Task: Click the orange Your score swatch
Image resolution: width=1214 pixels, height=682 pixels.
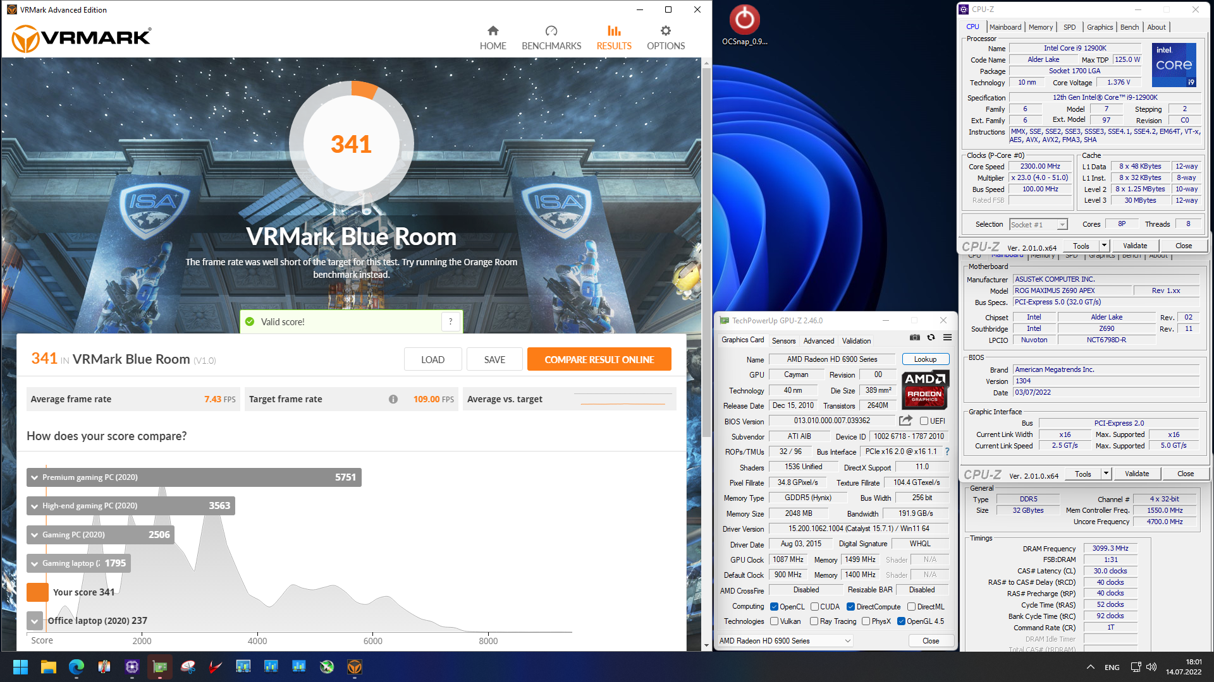Action: [37, 592]
